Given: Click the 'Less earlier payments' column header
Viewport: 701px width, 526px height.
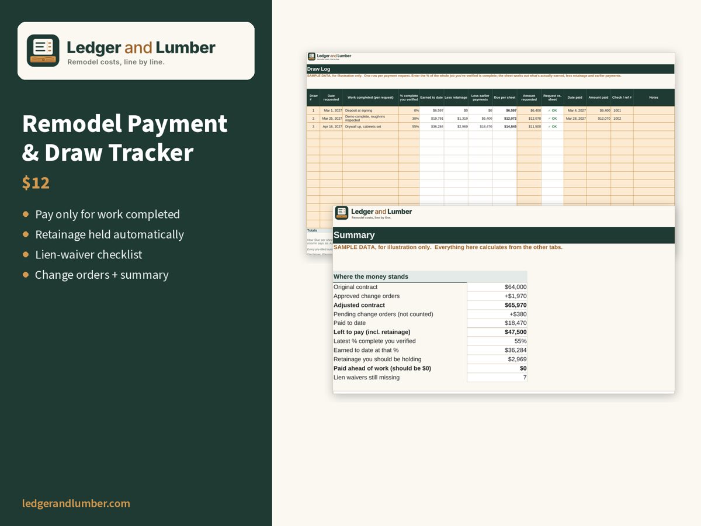Looking at the screenshot, I should (x=480, y=98).
